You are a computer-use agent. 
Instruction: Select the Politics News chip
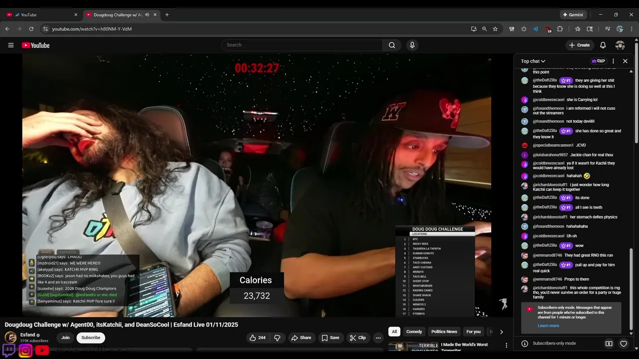point(444,332)
